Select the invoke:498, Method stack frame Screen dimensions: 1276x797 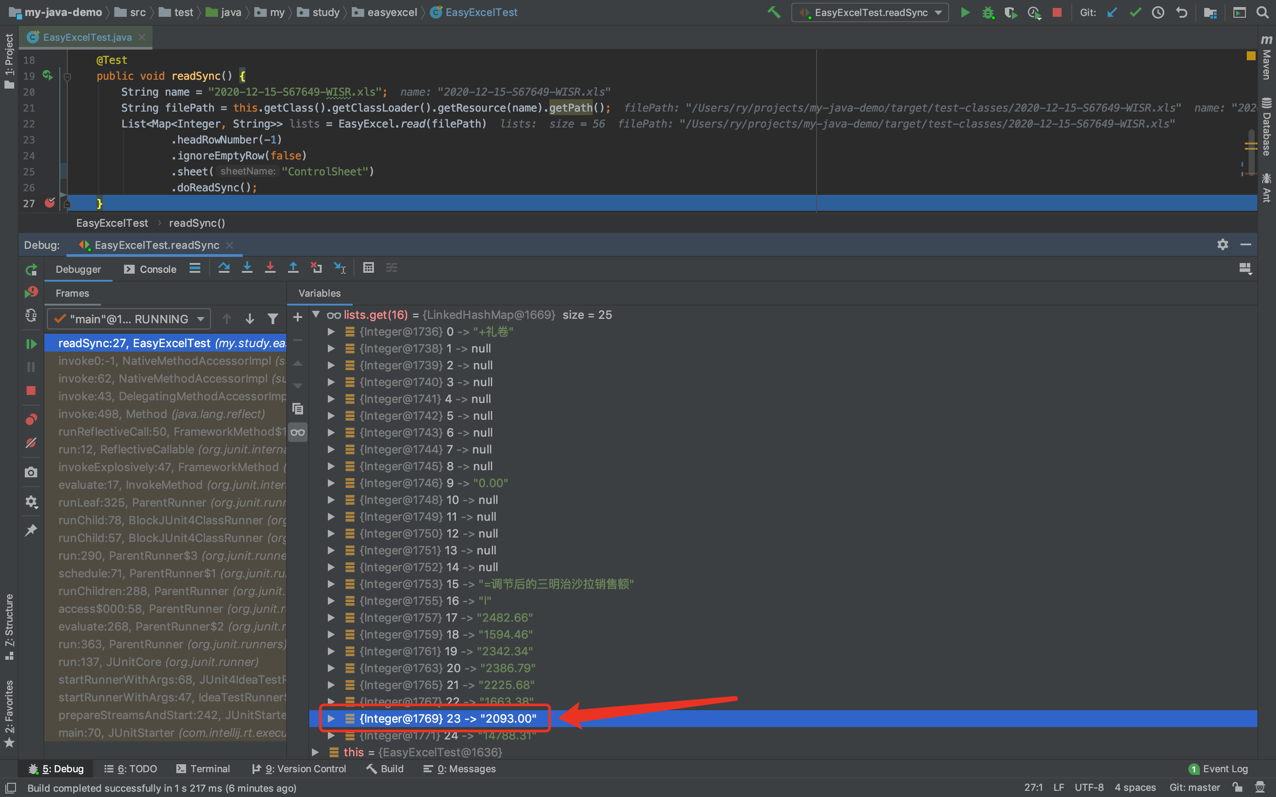[x=165, y=414]
